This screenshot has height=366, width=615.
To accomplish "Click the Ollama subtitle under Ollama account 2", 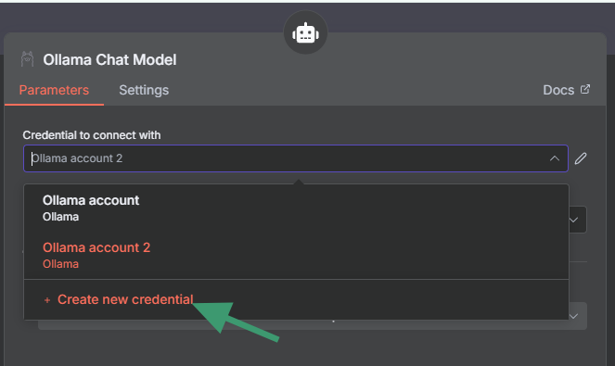I will (x=61, y=264).
